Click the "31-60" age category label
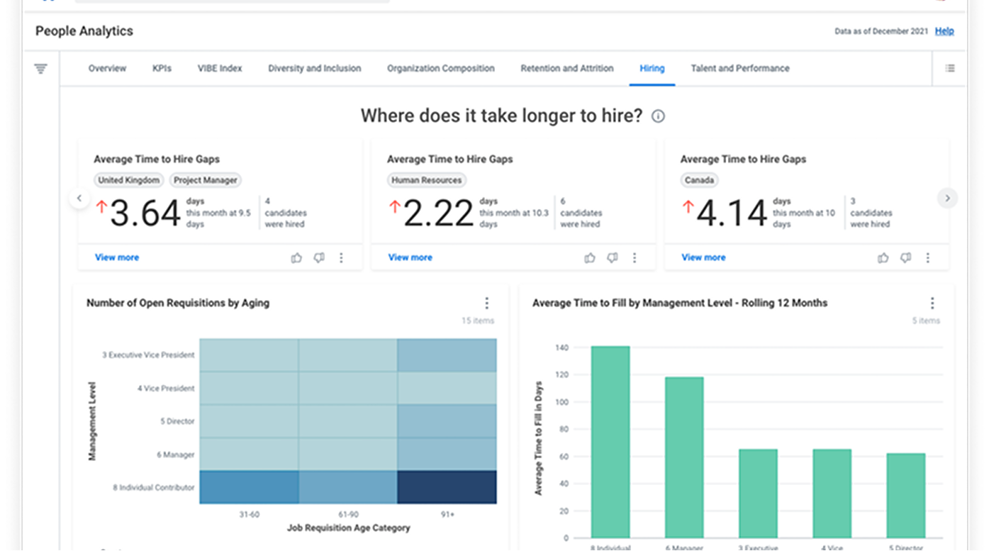 250,515
